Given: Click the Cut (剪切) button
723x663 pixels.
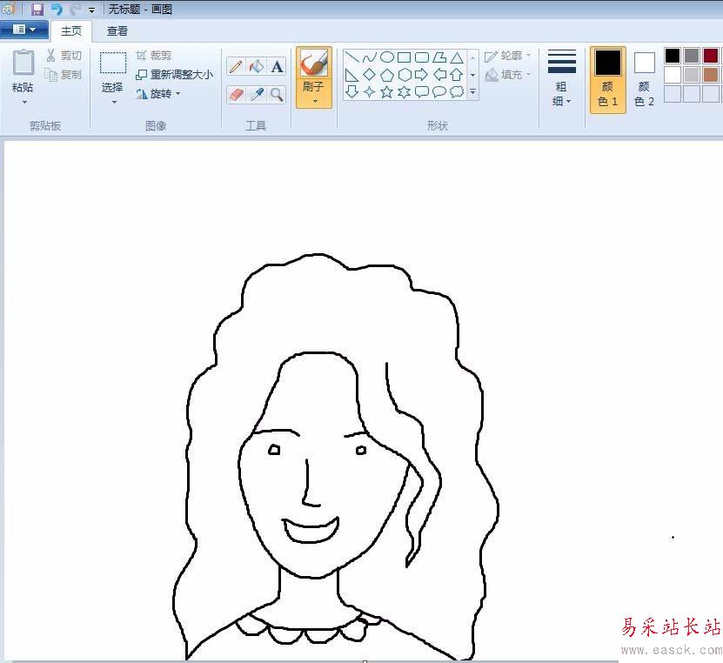Looking at the screenshot, I should coord(64,56).
